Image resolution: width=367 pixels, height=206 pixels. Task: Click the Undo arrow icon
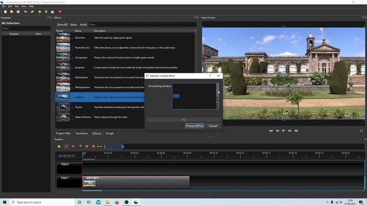click(25, 11)
